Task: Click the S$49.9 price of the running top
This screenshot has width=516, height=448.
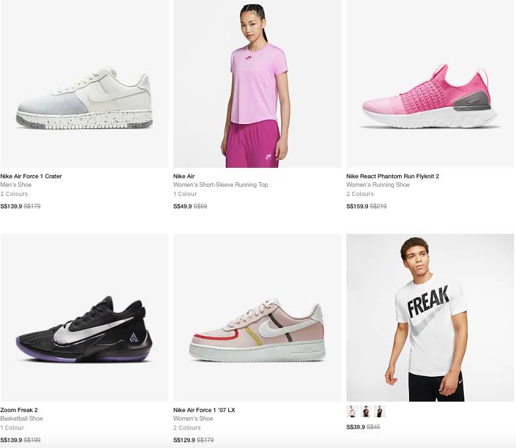Action: pos(182,206)
